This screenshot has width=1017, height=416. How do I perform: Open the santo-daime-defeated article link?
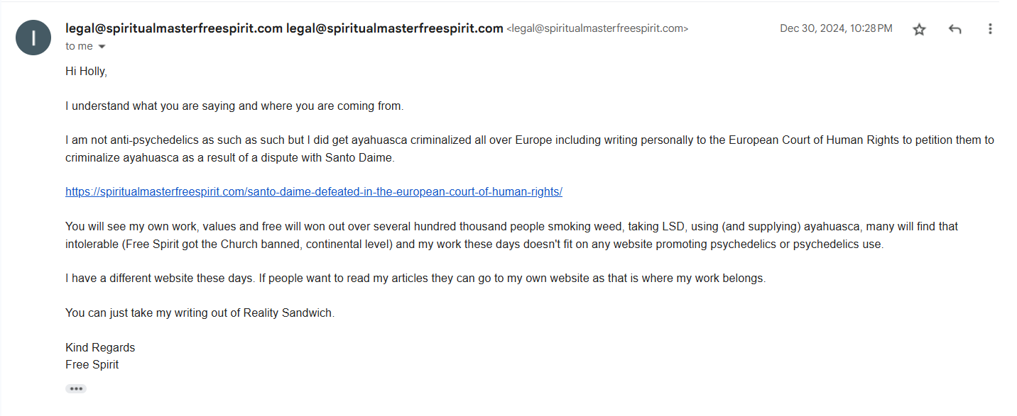314,192
